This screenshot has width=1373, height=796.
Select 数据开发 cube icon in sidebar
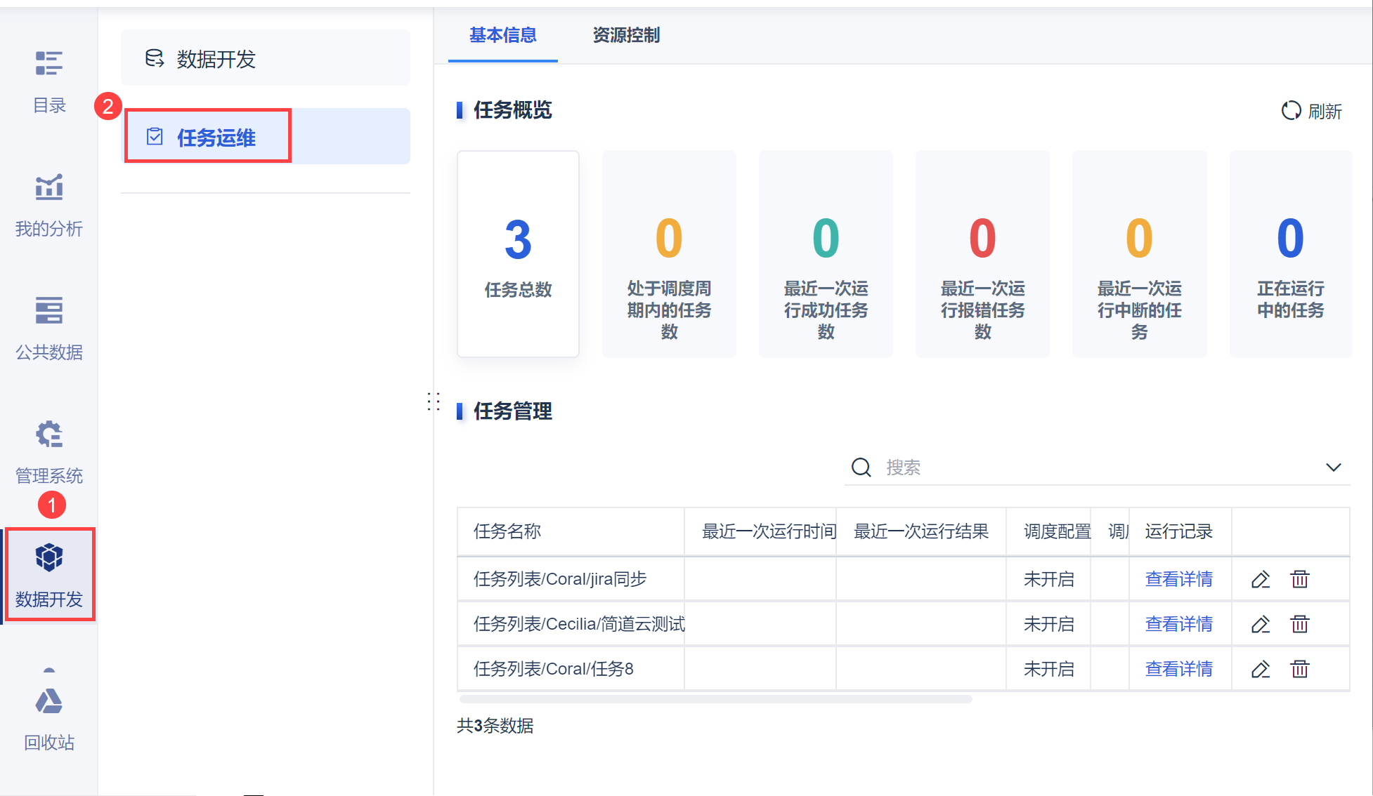pos(48,558)
